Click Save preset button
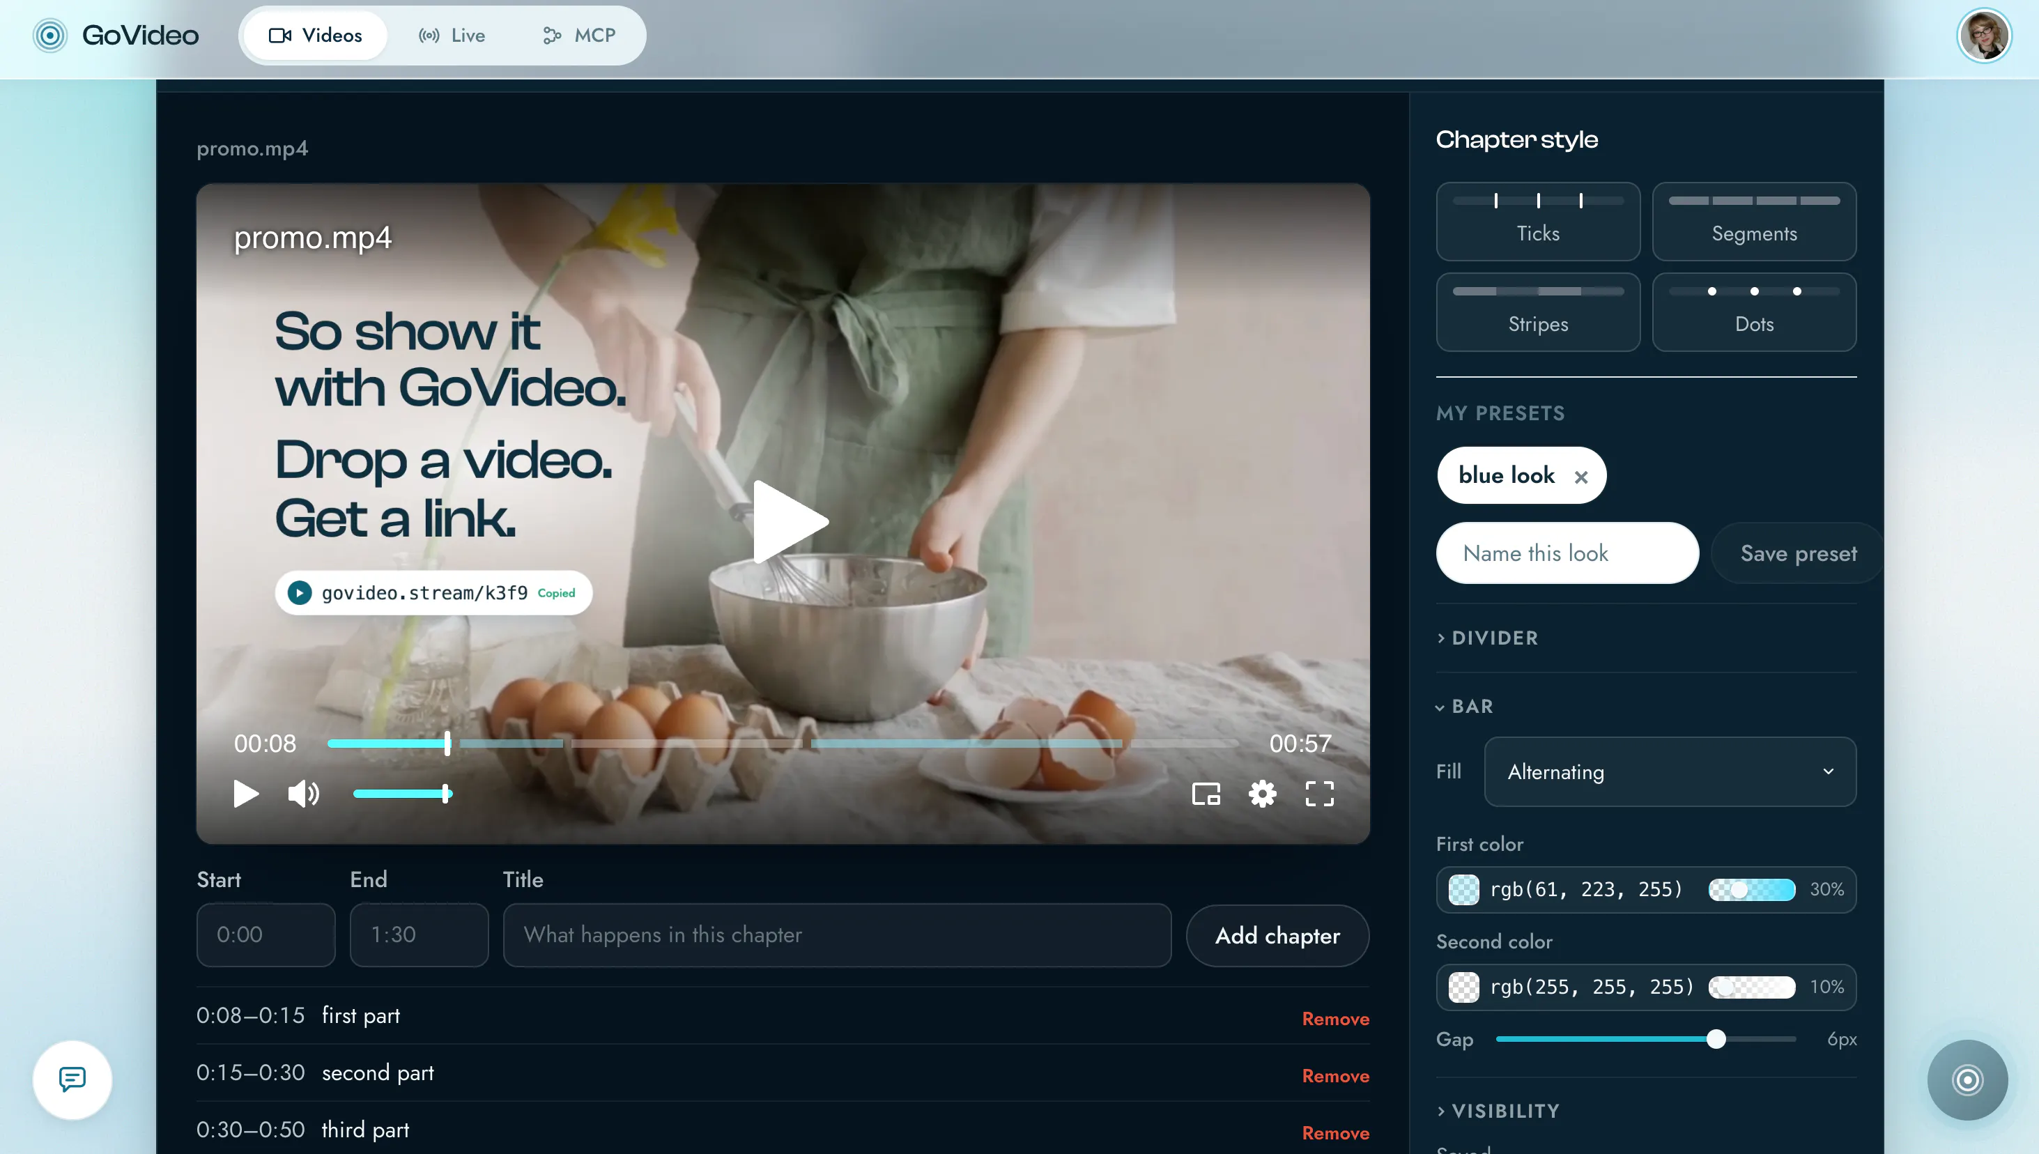The height and width of the screenshot is (1154, 2039). click(1797, 553)
